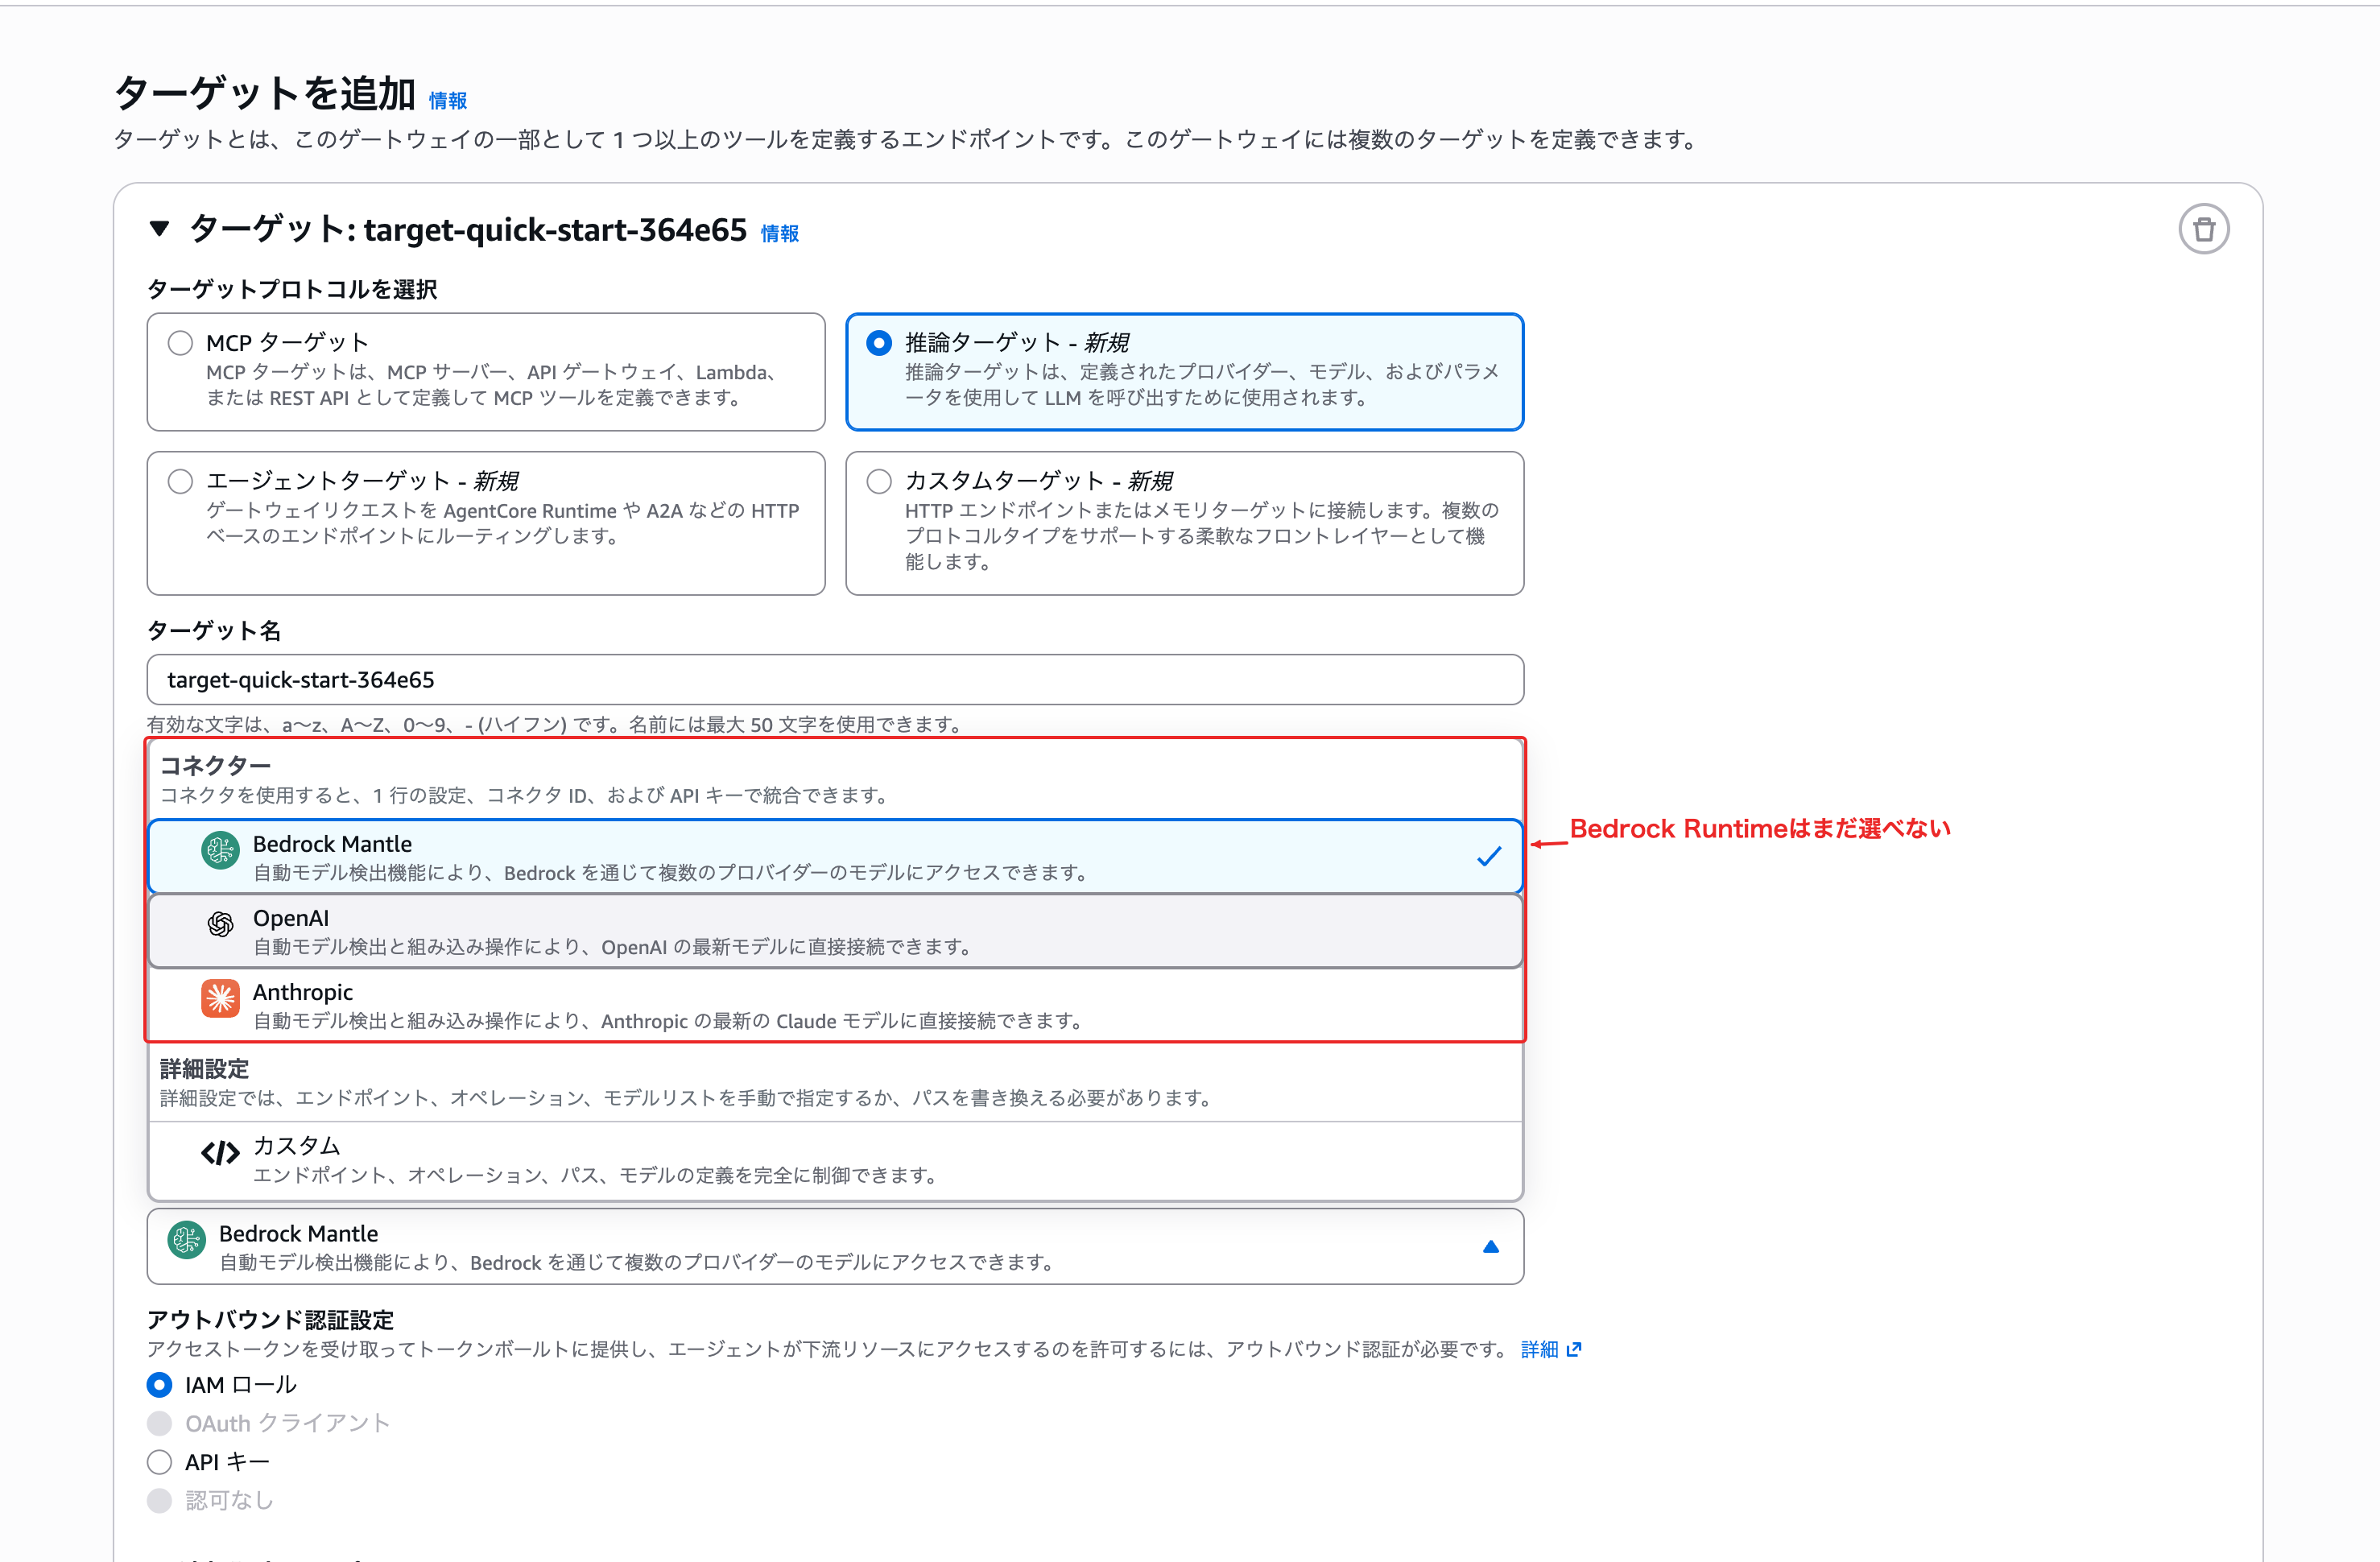Choose the カスタムターゲット radio option
The image size is (2380, 1562).
click(x=879, y=482)
